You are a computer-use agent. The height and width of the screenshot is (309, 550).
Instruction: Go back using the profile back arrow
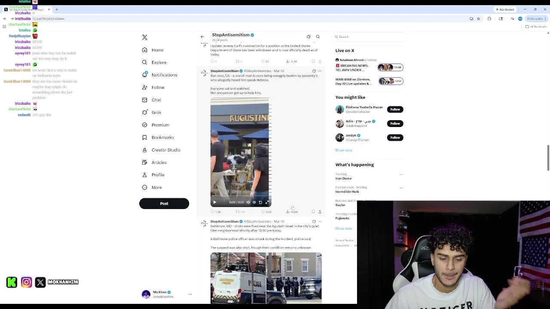click(x=202, y=36)
